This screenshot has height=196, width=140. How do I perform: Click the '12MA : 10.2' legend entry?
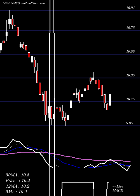click(x=17, y=186)
